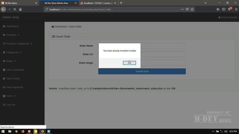
Task: Click the volume icon in system tray
Action: (x=226, y=131)
